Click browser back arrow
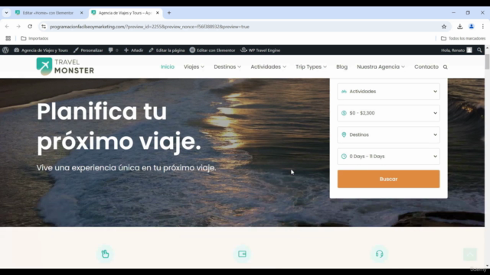 point(7,27)
